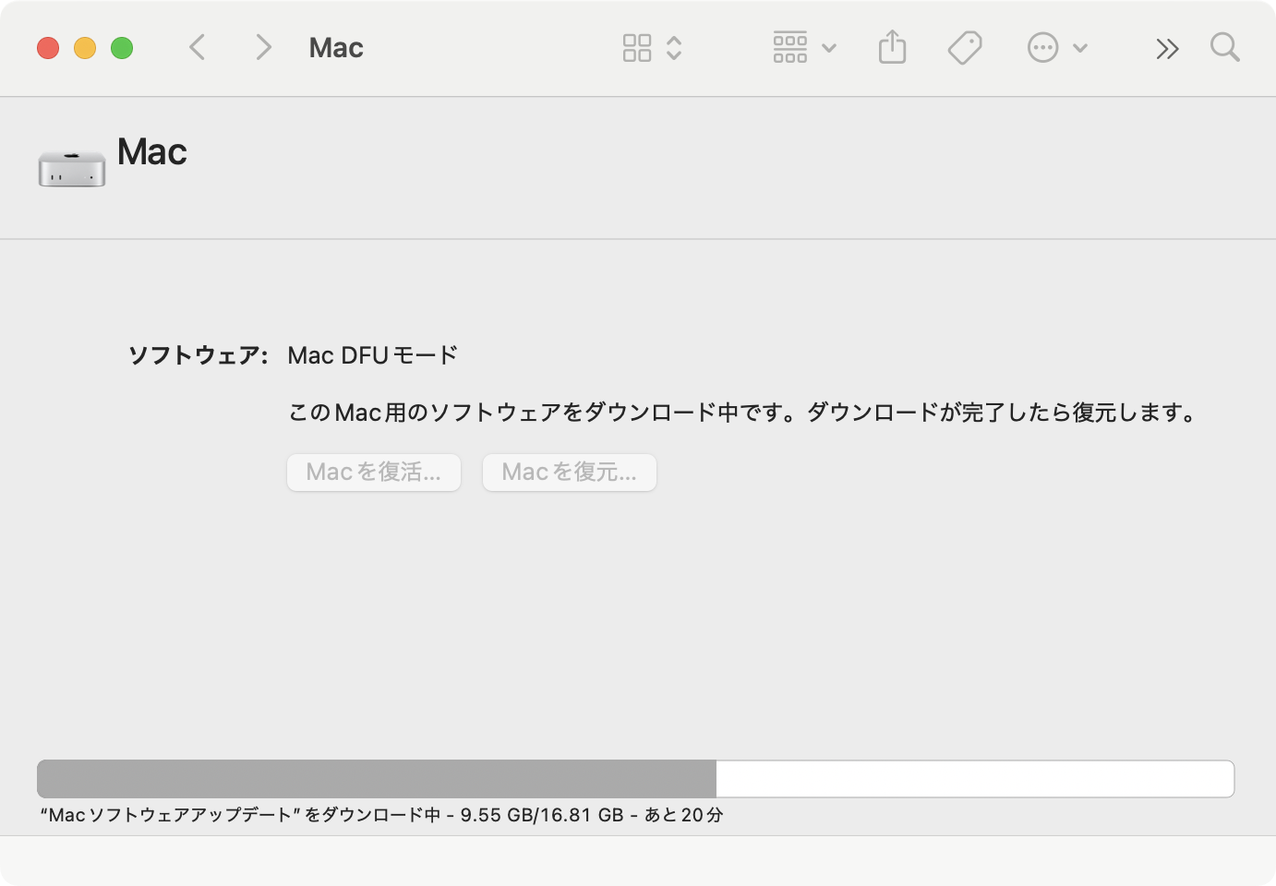Open the view switcher up-down arrows

point(674,48)
